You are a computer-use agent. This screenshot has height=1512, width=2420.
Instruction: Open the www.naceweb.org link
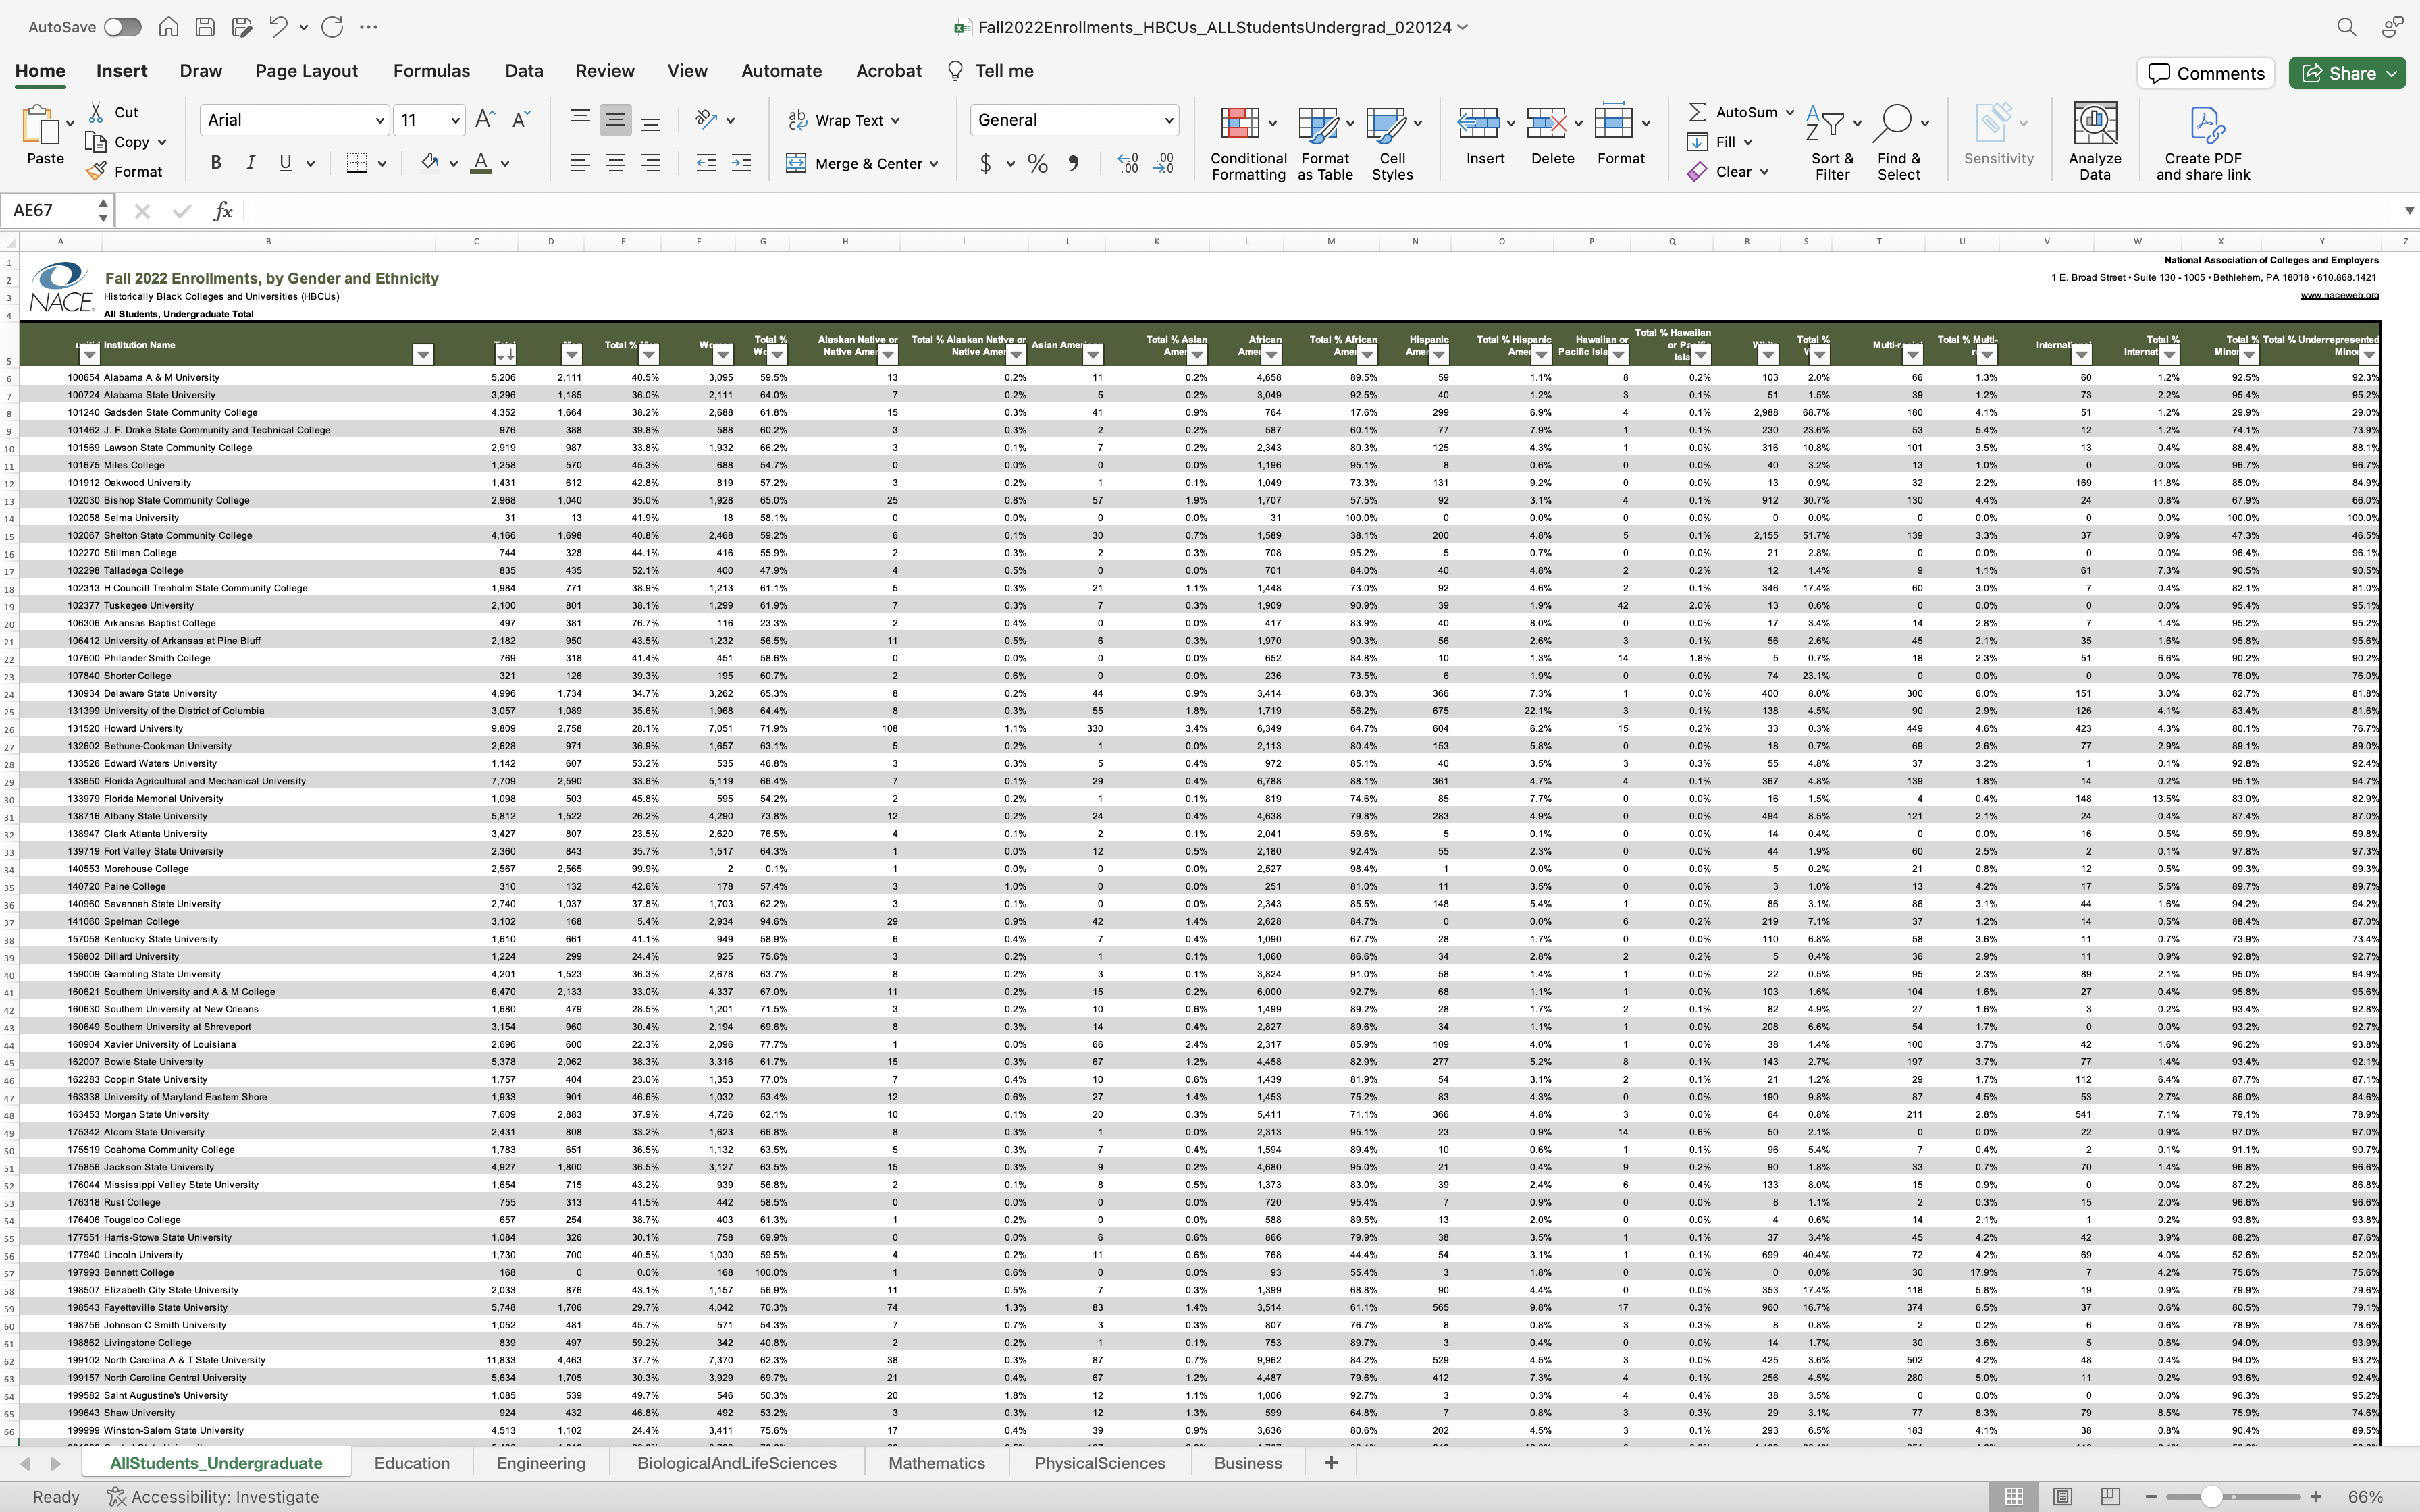pyautogui.click(x=2339, y=295)
